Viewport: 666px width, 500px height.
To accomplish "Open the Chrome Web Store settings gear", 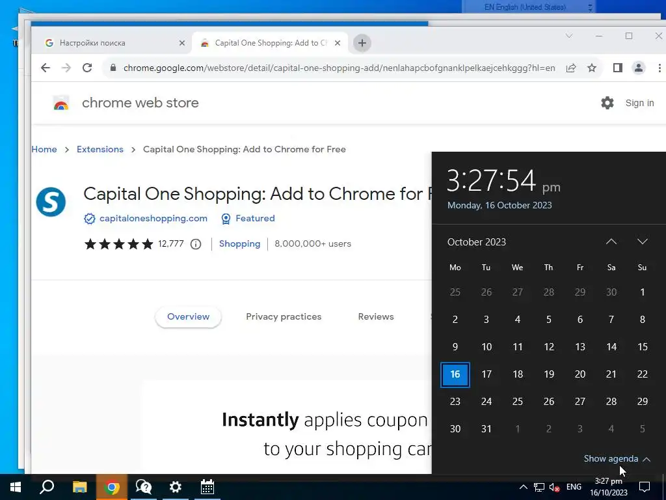I will click(x=607, y=103).
